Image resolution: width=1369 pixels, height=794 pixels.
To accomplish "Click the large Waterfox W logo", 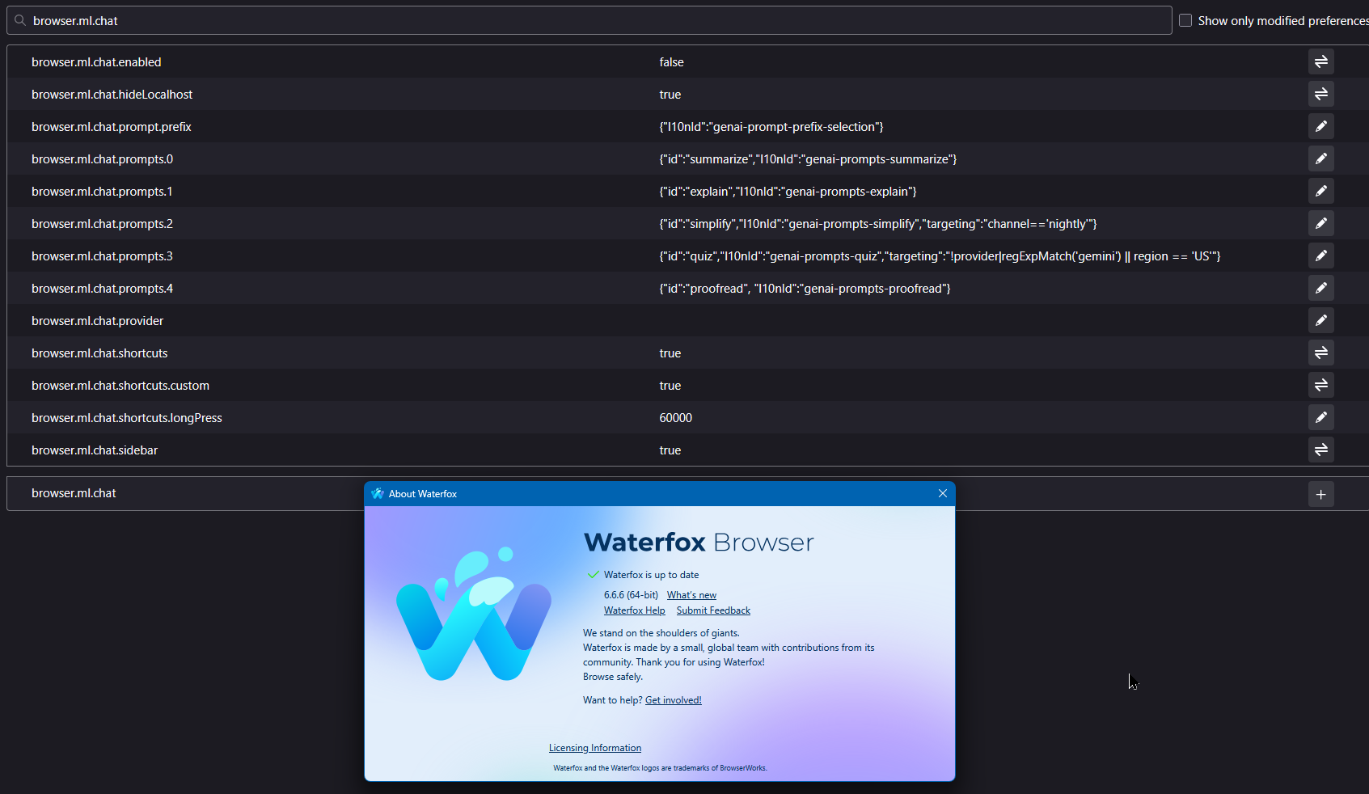I will click(474, 615).
